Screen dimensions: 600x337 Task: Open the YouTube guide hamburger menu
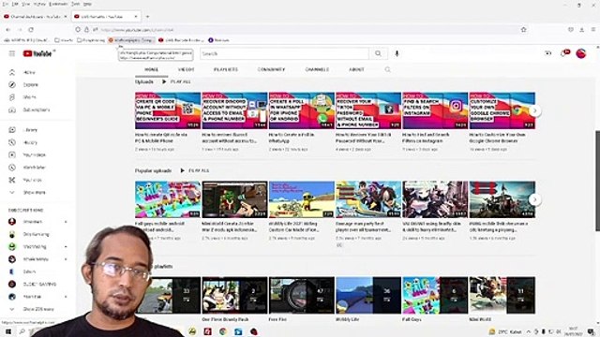(12, 54)
